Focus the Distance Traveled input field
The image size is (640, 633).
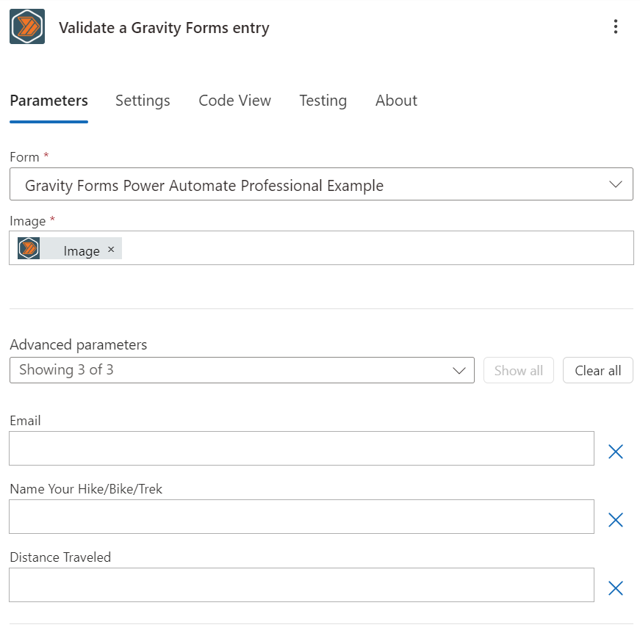click(302, 585)
